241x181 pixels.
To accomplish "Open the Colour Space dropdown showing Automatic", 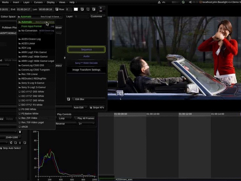I will 40,17.
